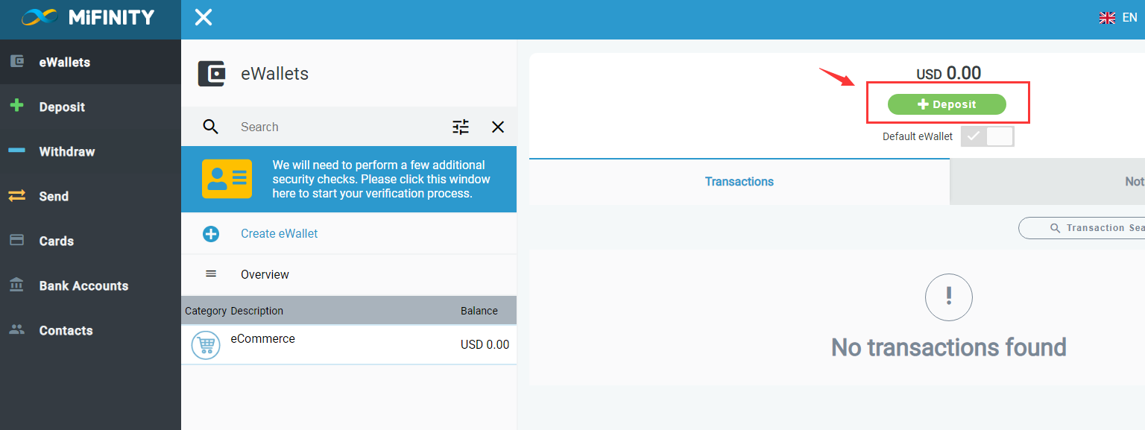Open the Transaction Search box
Image resolution: width=1145 pixels, height=430 pixels.
coord(1082,228)
